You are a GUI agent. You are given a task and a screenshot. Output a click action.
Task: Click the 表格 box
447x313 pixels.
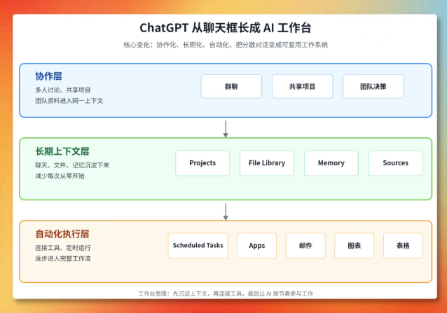403,246
